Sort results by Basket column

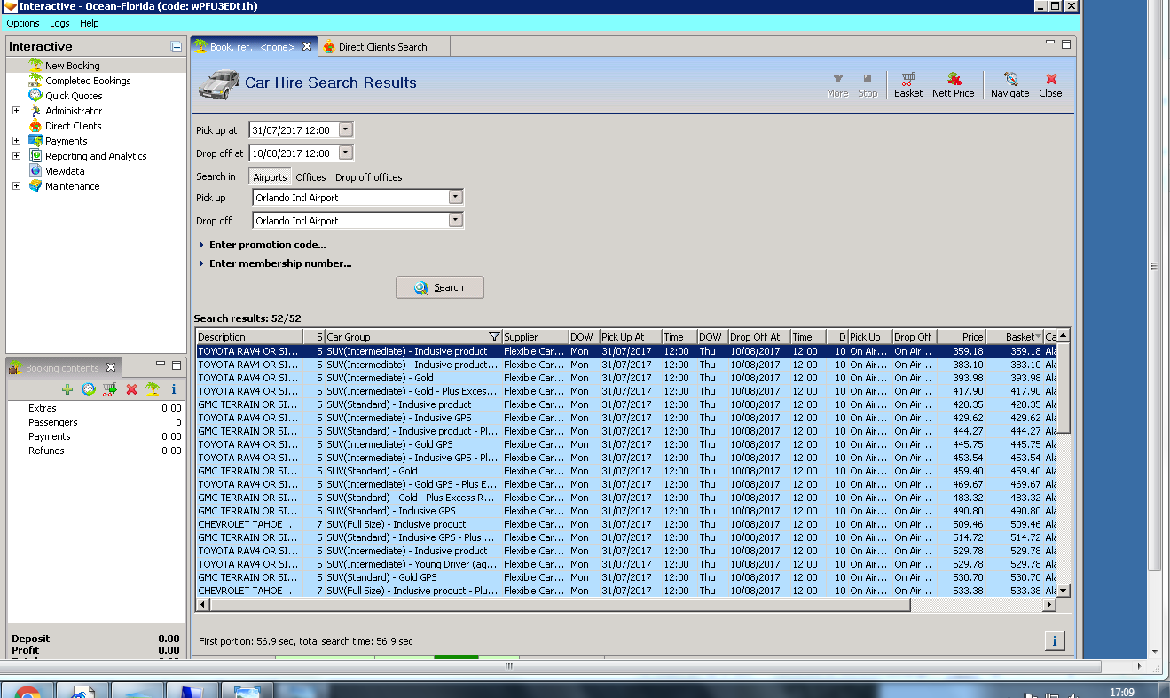[x=1015, y=337]
